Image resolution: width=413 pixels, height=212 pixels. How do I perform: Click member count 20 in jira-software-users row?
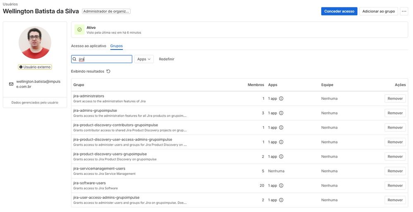pos(262,186)
